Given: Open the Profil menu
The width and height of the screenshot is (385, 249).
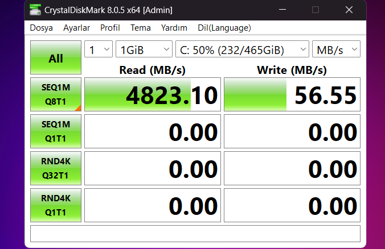Looking at the screenshot, I should pyautogui.click(x=110, y=28).
